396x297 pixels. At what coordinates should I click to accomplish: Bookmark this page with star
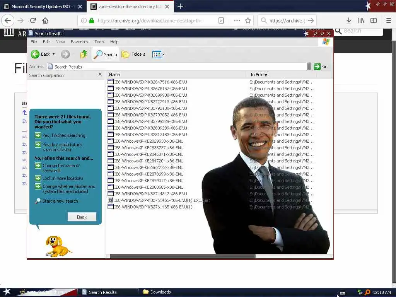248,20
